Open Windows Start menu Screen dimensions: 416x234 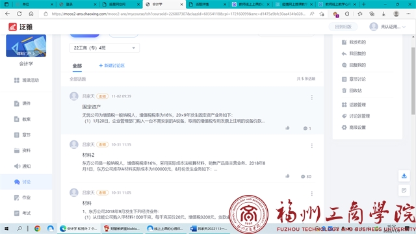[6, 228]
